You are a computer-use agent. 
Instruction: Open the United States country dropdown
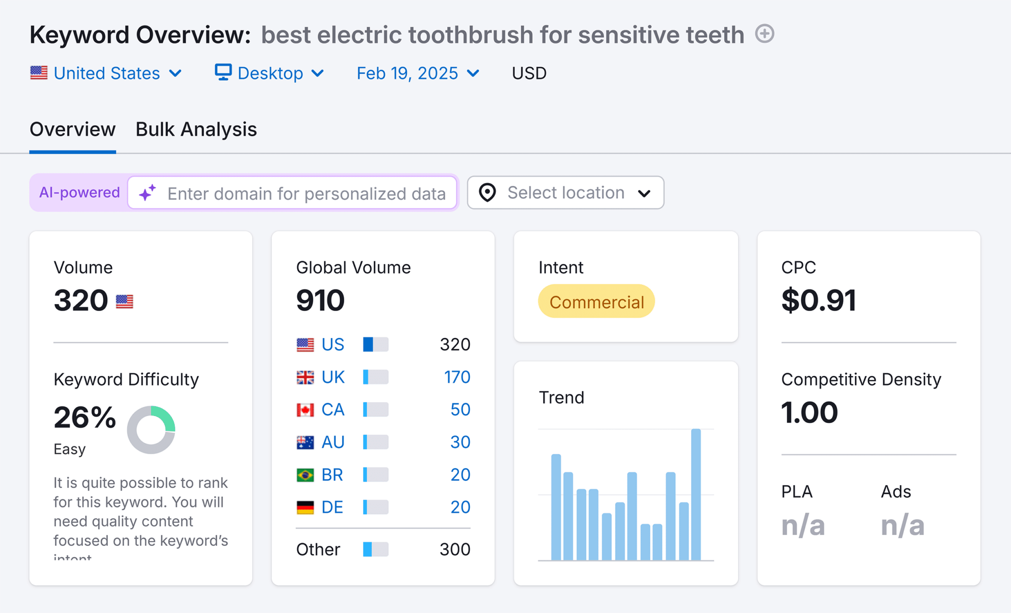click(106, 73)
